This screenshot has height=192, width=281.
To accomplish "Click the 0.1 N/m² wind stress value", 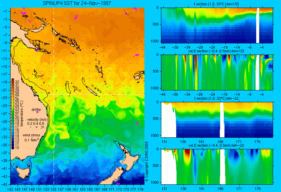I will click(32, 140).
